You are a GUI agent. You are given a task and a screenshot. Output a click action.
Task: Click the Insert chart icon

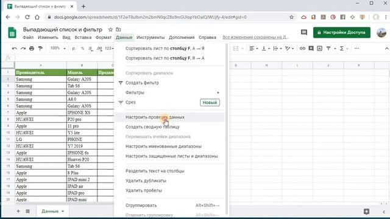(319, 49)
